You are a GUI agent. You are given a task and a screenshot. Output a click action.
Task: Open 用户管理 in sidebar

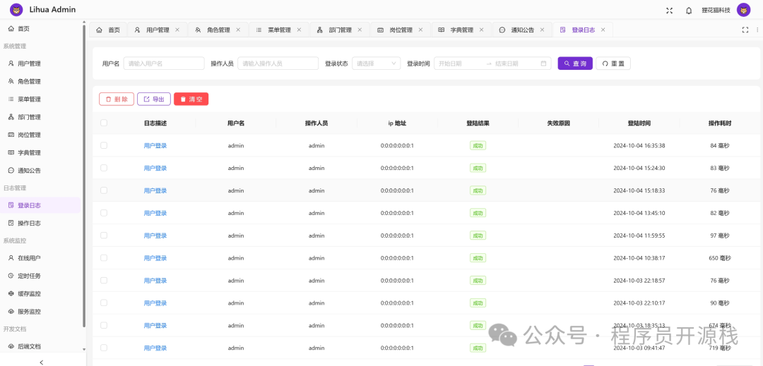(40, 63)
